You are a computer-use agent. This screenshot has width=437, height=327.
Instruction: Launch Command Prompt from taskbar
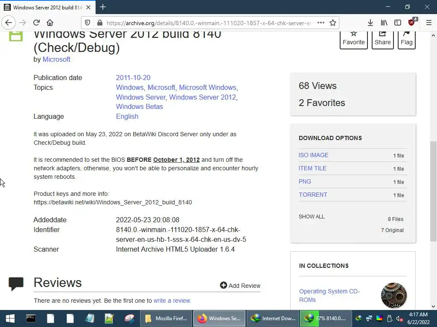31,318
